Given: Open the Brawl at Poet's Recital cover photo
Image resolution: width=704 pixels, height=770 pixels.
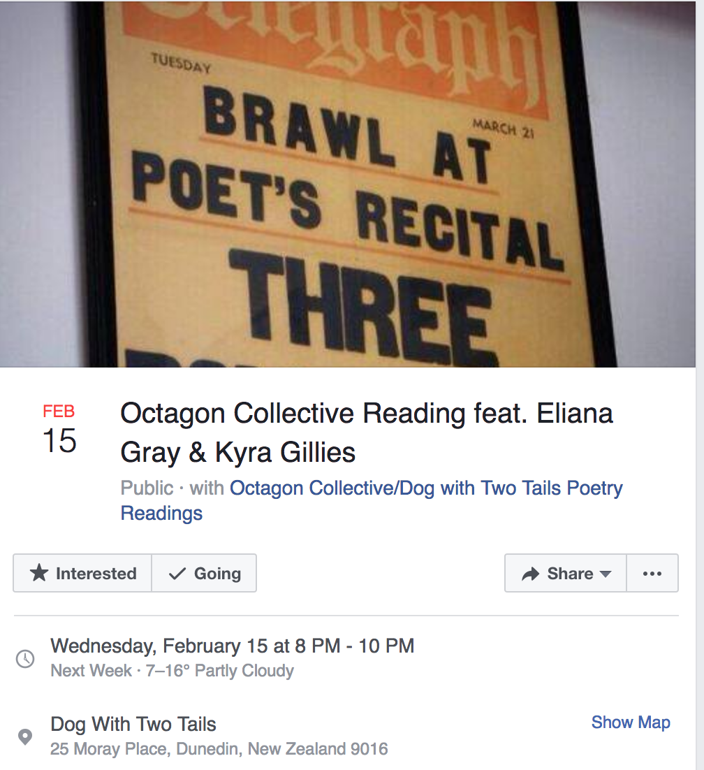Looking at the screenshot, I should pyautogui.click(x=352, y=183).
